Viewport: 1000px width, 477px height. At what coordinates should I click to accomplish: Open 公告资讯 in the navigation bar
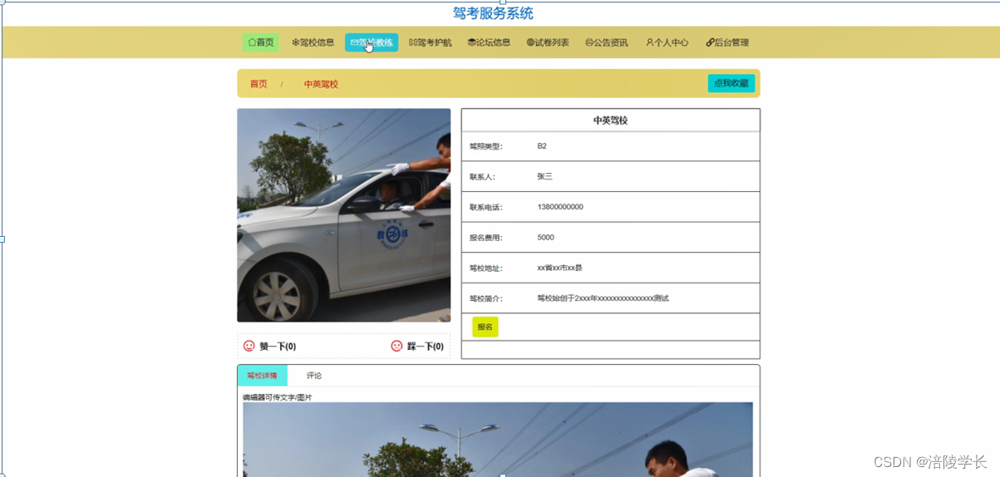pyautogui.click(x=607, y=42)
